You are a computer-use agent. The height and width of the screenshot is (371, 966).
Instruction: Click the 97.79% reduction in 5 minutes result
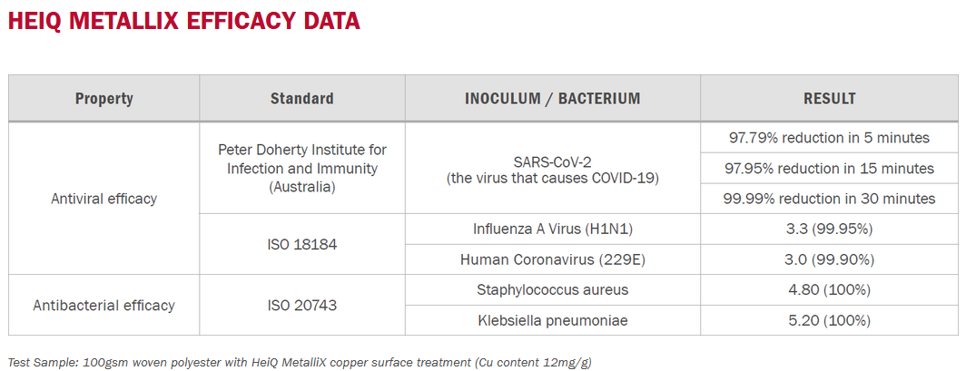(829, 137)
